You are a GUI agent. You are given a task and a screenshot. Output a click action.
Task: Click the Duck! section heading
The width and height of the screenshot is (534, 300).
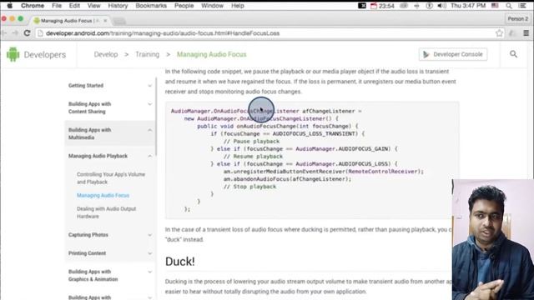(180, 261)
